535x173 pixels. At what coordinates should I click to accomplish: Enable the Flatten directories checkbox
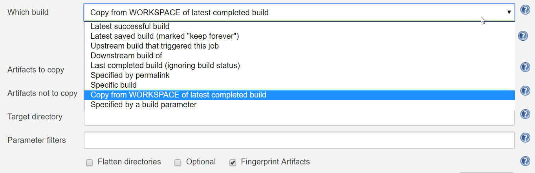tap(90, 162)
